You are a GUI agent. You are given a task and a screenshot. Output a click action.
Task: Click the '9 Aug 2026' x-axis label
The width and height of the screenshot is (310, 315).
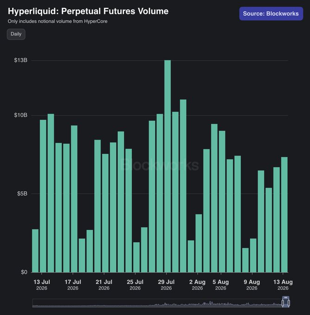pos(252,285)
